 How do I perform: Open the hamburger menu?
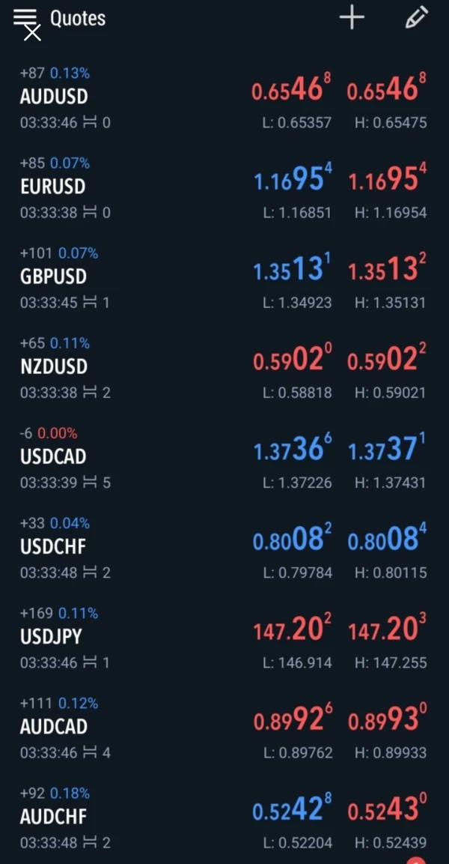pos(25,19)
